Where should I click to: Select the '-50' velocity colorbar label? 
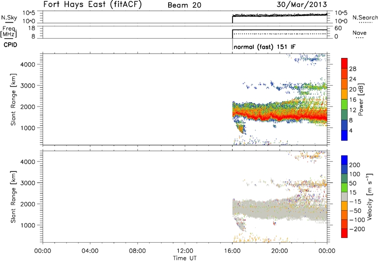click(355, 211)
